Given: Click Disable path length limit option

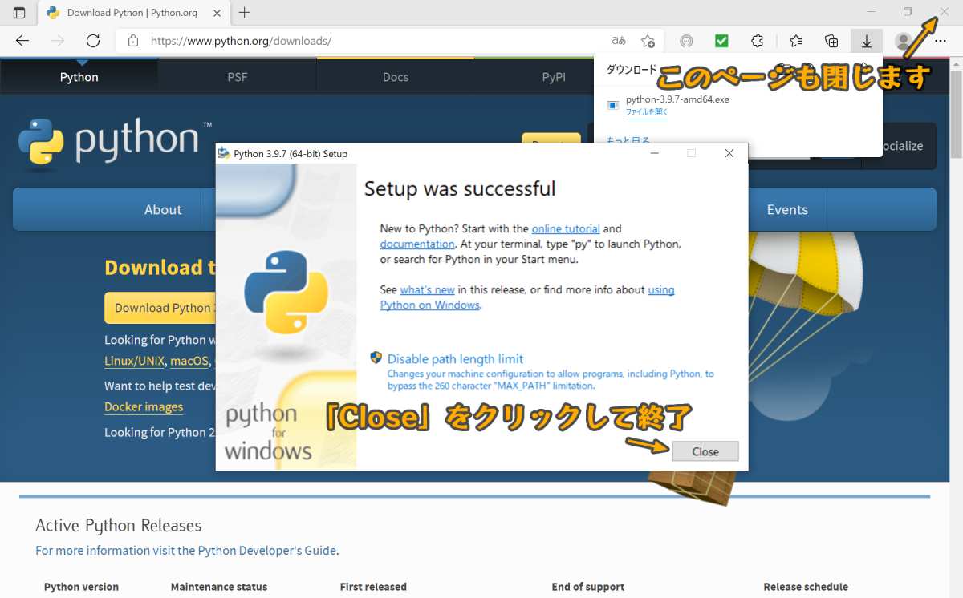Looking at the screenshot, I should click(x=454, y=359).
